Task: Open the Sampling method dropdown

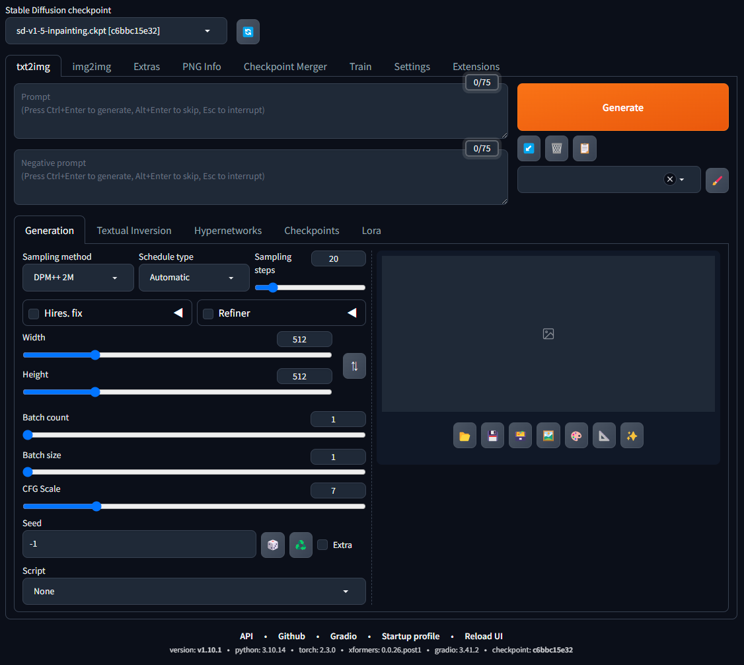Action: point(78,278)
